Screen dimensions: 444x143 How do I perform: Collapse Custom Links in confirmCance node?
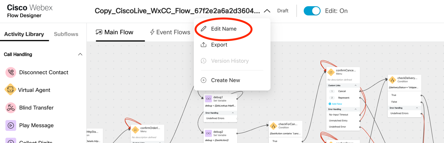pyautogui.click(x=356, y=86)
